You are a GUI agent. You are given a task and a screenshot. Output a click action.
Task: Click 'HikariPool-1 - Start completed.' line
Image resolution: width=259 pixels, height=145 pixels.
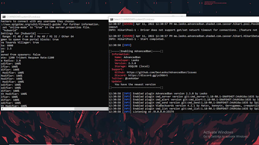click(x=137, y=39)
